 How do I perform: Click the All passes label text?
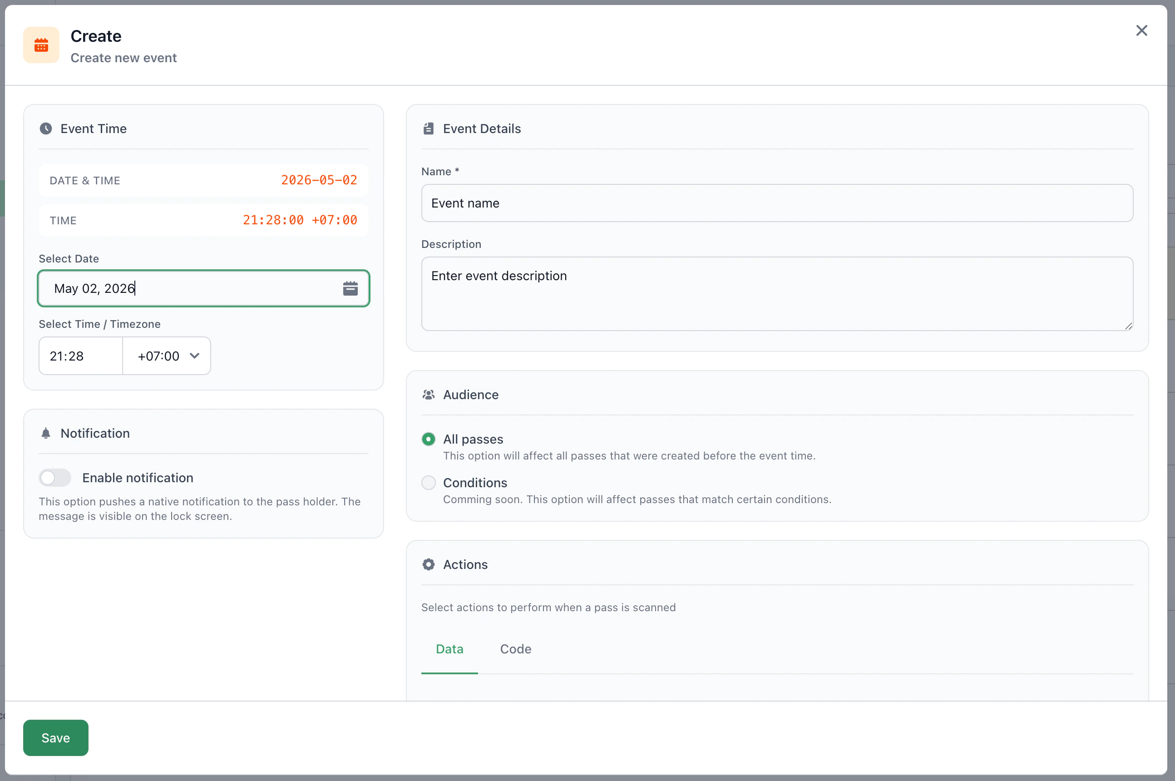coord(473,440)
